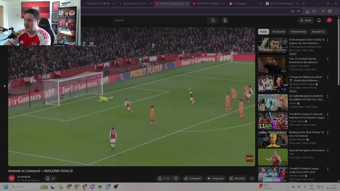Viewport: 340px width, 191px height.
Task: Open BEST Premier League Goals 2020-2025 thumbnail
Action: 273,175
